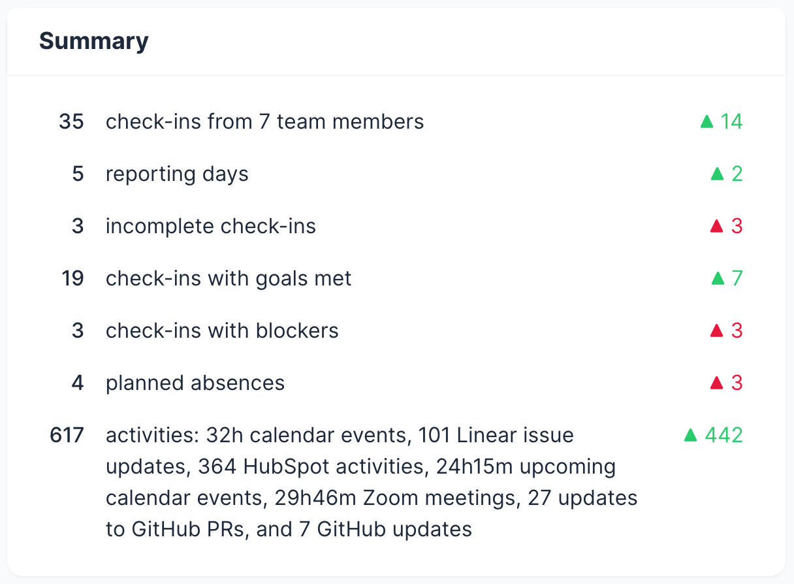Click the green triangle on the goals met row

pos(717,278)
